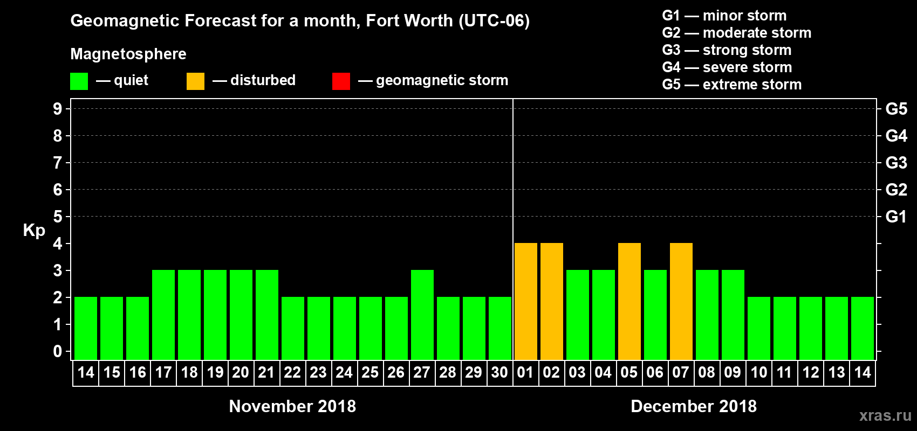The height and width of the screenshot is (431, 917).
Task: Click the 'Magnetosphere' label
Action: pos(128,54)
